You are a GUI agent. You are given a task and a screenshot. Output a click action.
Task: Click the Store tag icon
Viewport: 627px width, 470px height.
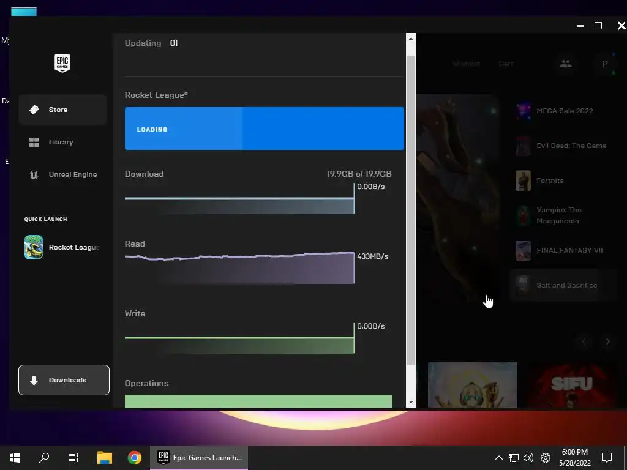(34, 110)
